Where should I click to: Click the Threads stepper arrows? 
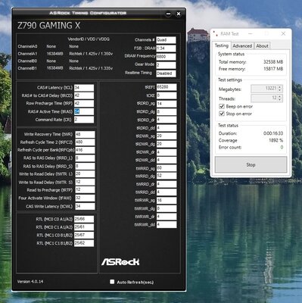tap(279, 98)
